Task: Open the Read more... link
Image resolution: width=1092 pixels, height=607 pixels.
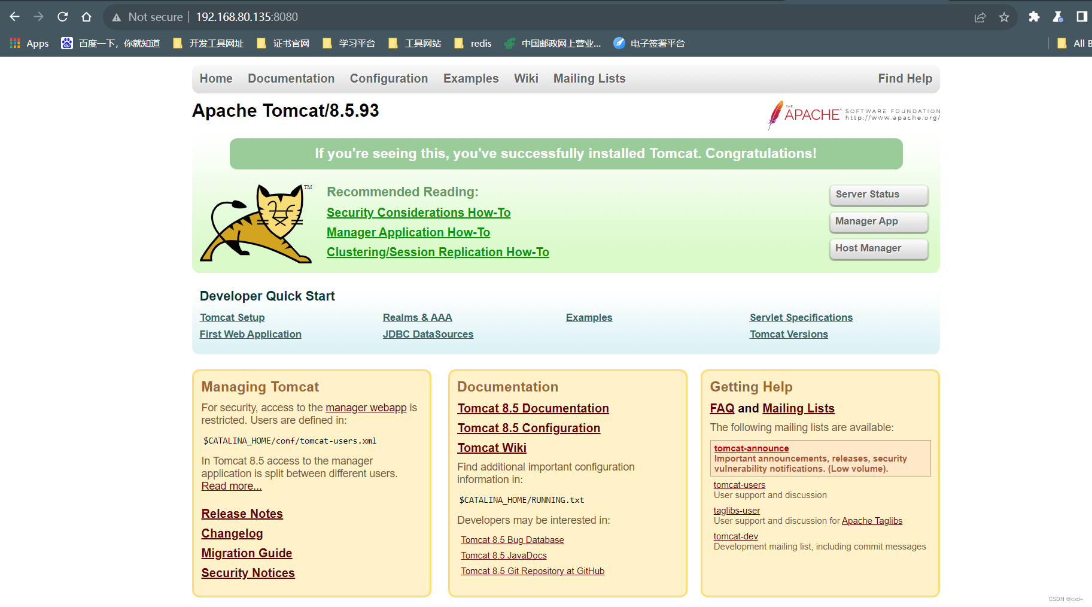Action: click(x=232, y=486)
